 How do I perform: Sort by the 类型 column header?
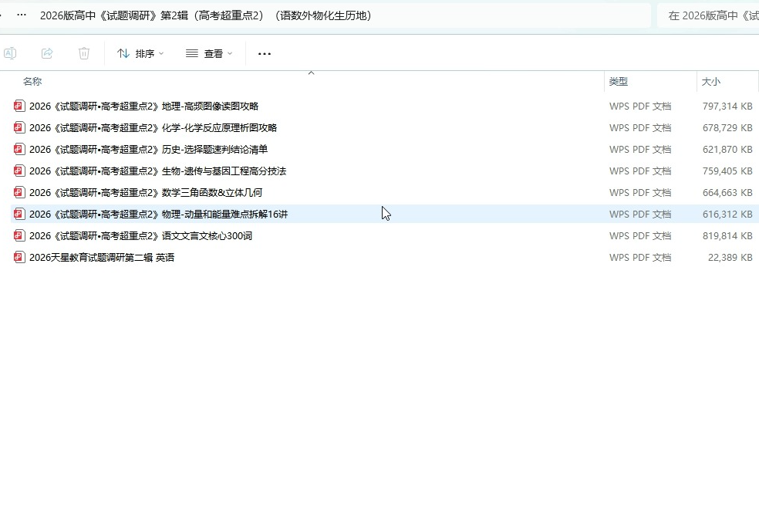click(619, 82)
